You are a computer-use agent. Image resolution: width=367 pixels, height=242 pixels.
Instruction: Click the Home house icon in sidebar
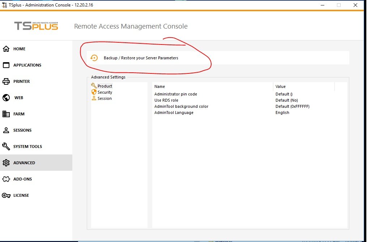(x=6, y=49)
